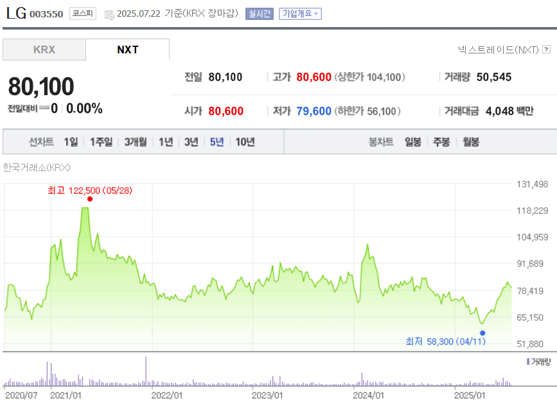Select the 1년 one-year chart period
Screen dimensions: 557x409
tap(165, 141)
